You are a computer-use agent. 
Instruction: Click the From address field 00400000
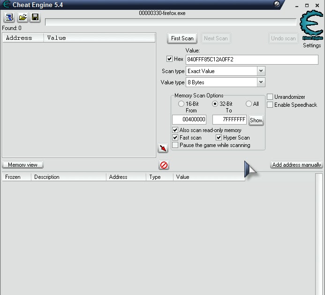[x=189, y=119]
